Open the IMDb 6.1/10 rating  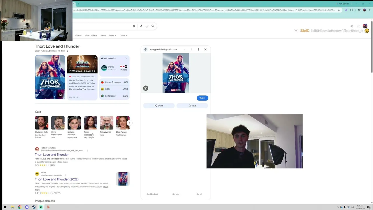[115, 89]
